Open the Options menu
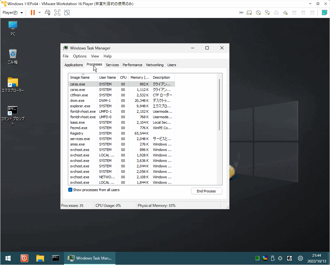The height and width of the screenshot is (265, 330). click(79, 56)
